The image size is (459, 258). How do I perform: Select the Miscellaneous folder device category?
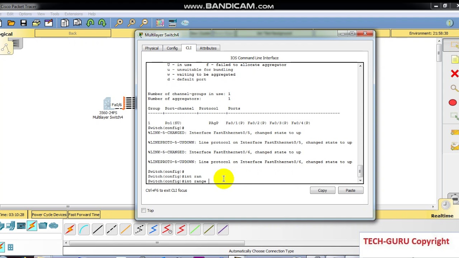(x=43, y=226)
